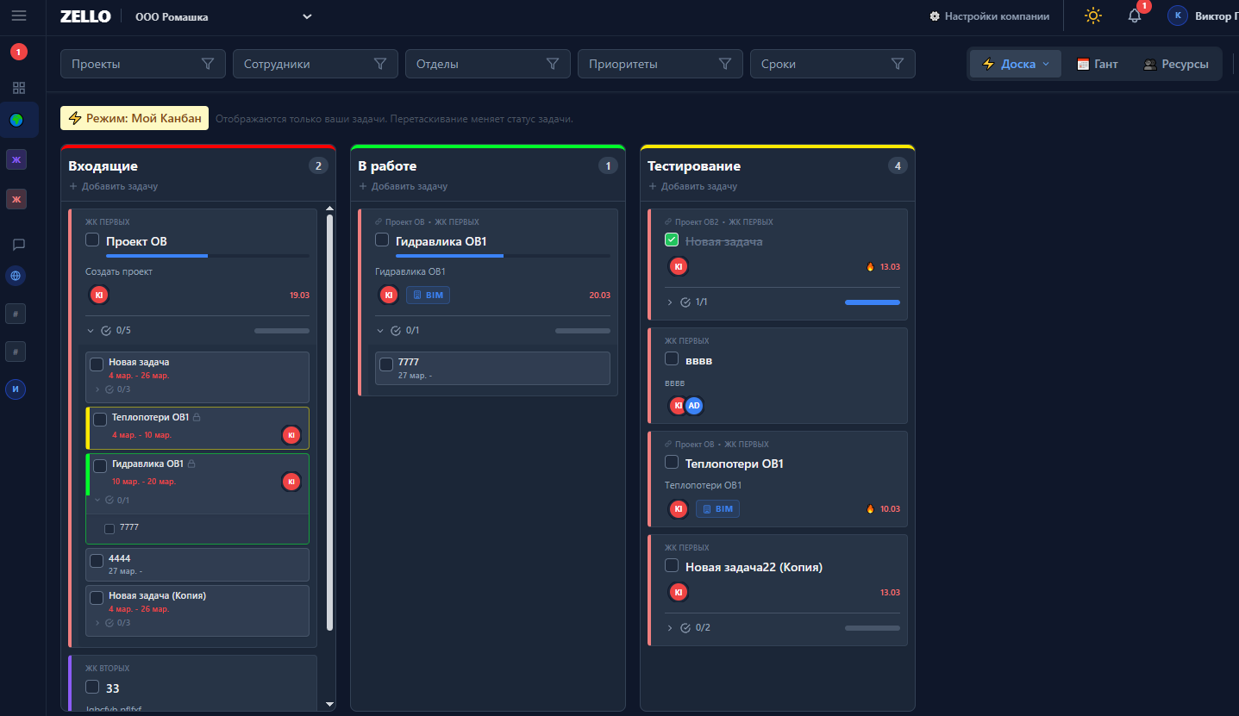Open the hamburger menu in the sidebar
The image size is (1239, 716).
pos(19,16)
